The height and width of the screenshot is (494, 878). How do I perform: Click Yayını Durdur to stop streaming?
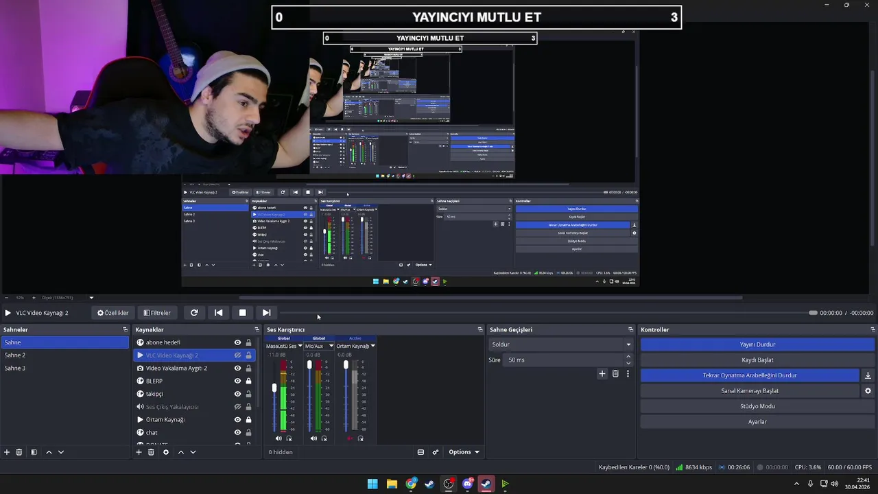pos(757,344)
